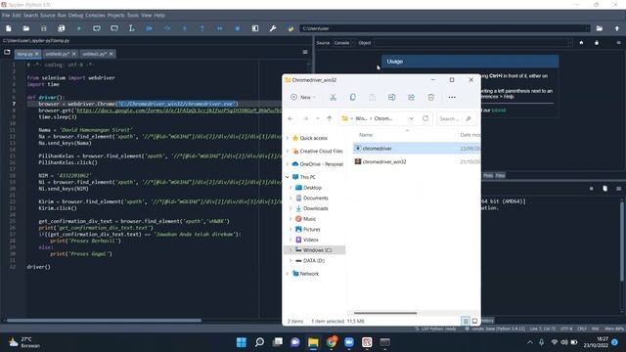Viewport: 626px width, 352px height.
Task: Open the Help menu in Spyder
Action: coord(159,16)
